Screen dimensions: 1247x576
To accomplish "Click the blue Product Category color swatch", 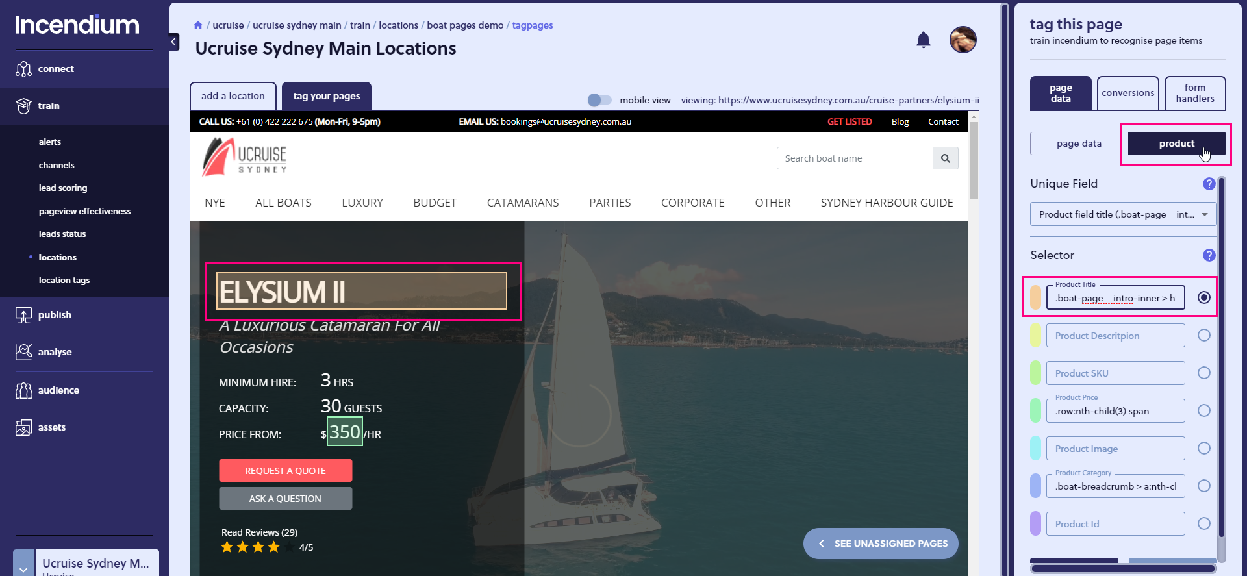I will click(x=1036, y=486).
